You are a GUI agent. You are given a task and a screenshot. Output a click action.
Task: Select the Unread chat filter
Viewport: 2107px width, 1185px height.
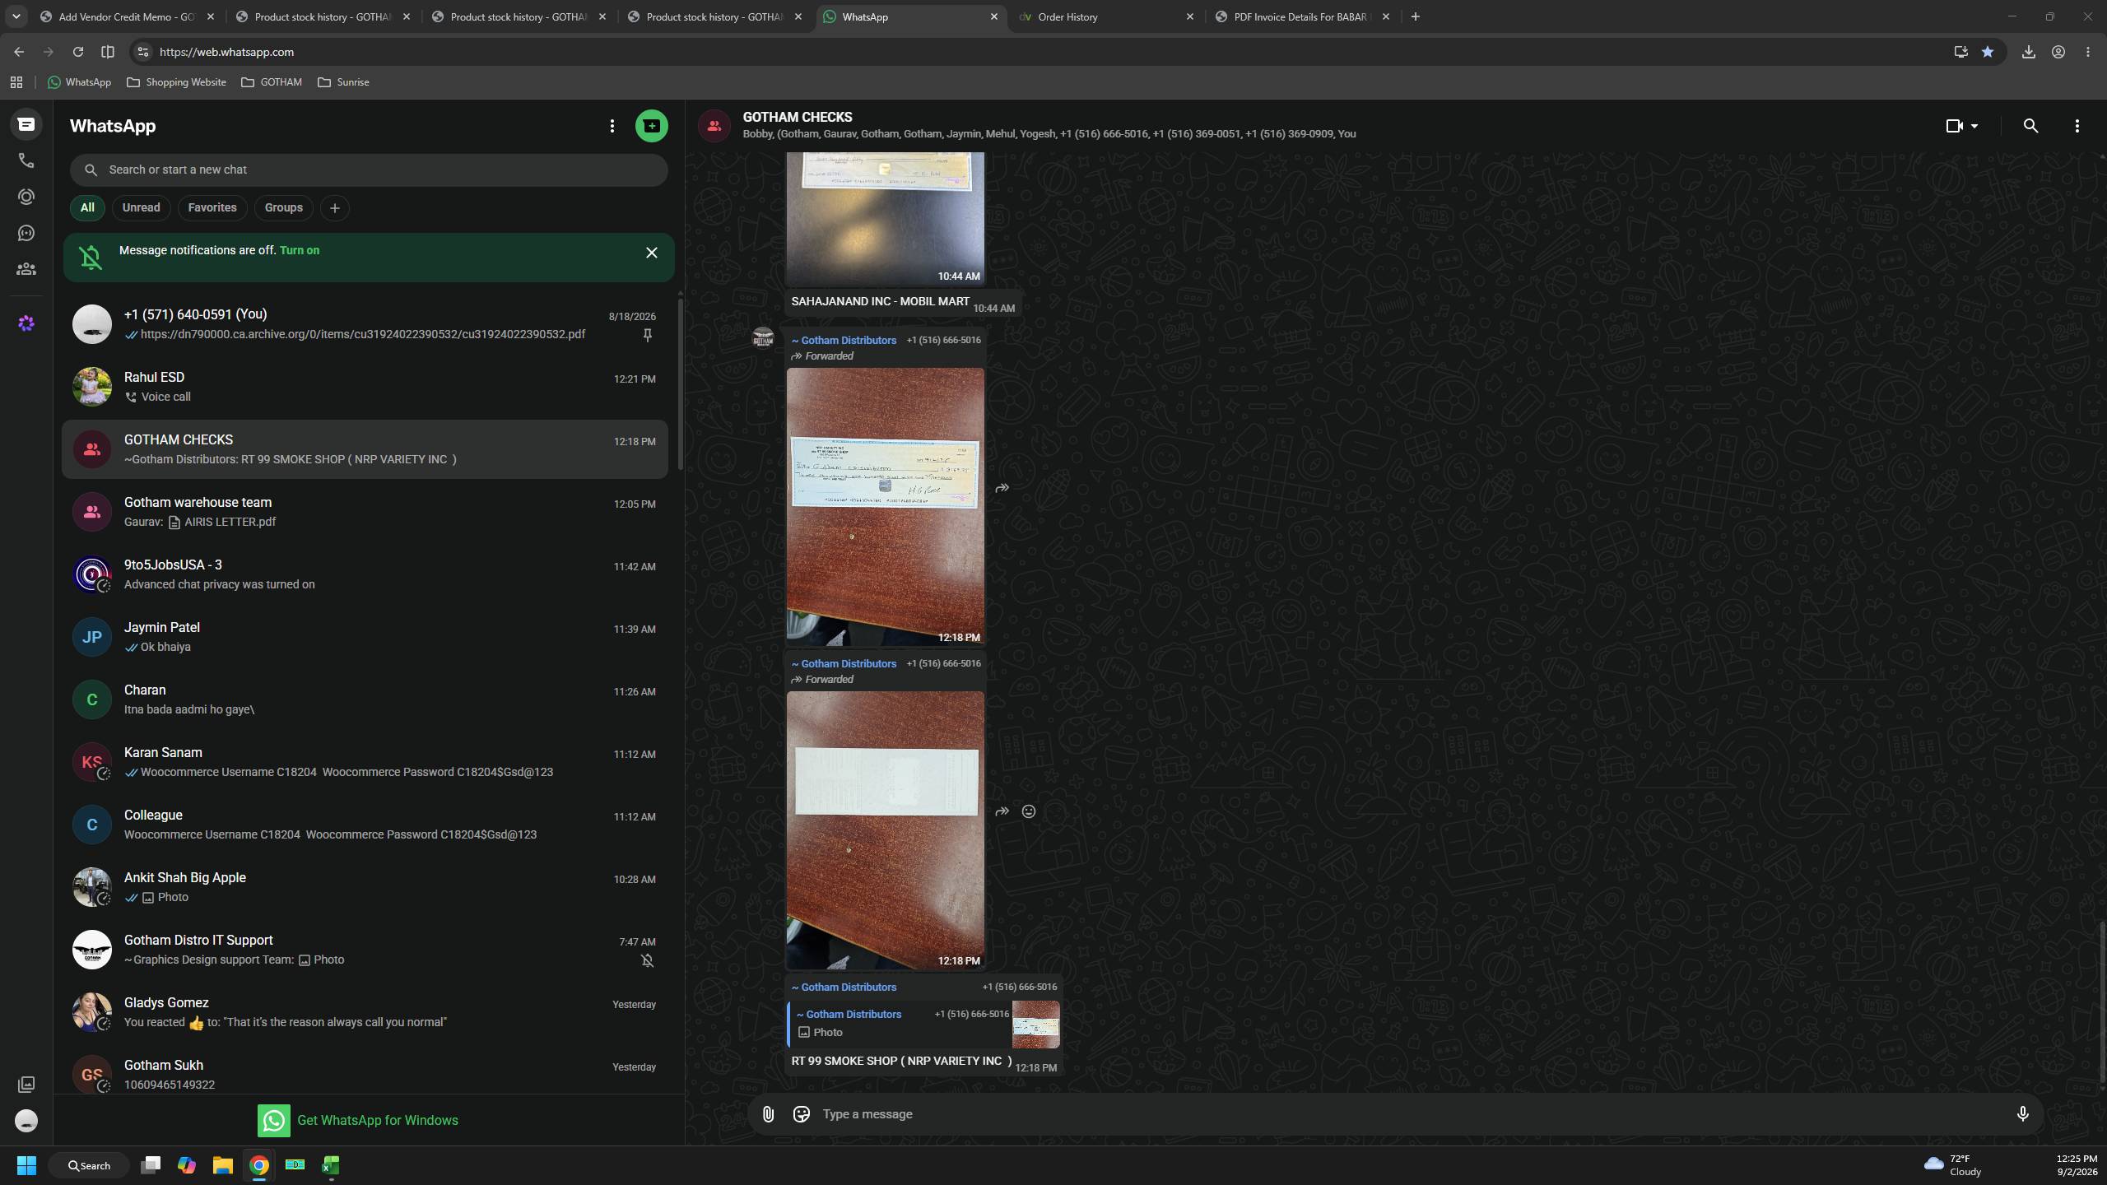(142, 207)
